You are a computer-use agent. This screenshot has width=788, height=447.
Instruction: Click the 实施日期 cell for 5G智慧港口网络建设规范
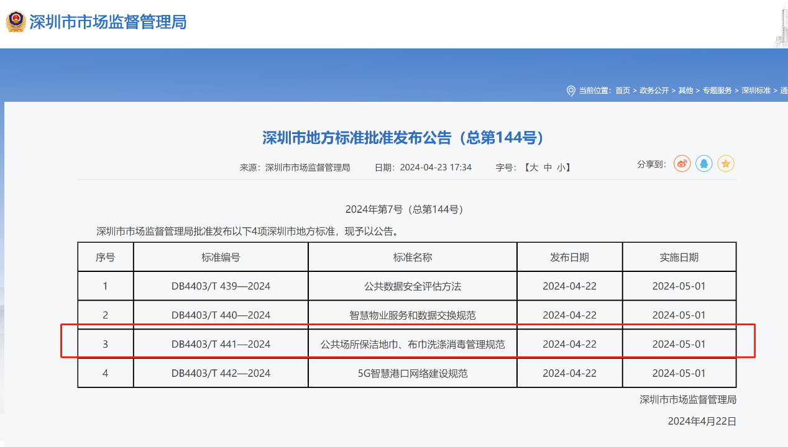(679, 373)
